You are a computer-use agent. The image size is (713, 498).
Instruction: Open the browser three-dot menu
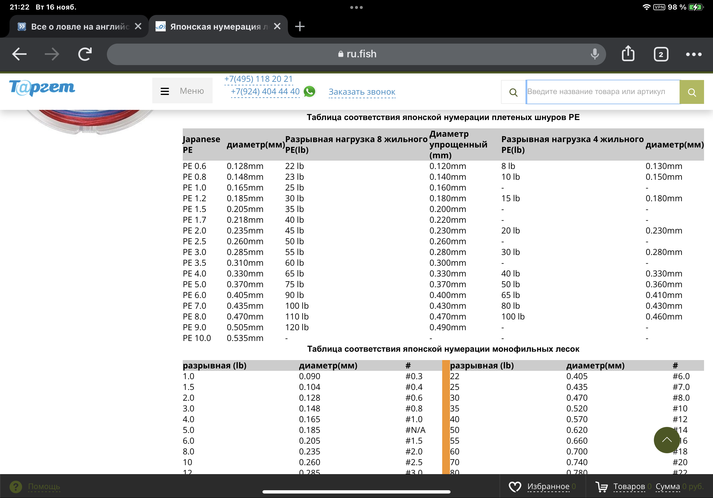693,54
